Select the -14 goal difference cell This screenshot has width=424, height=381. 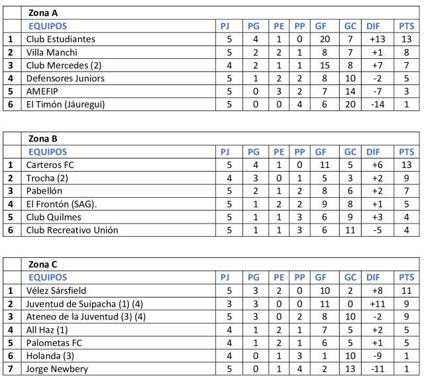378,105
